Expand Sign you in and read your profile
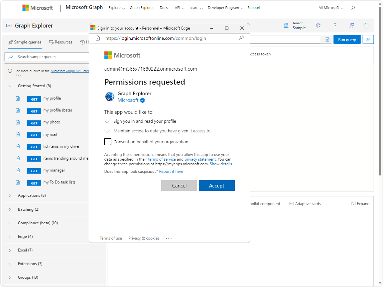Image resolution: width=383 pixels, height=287 pixels. [x=107, y=122]
